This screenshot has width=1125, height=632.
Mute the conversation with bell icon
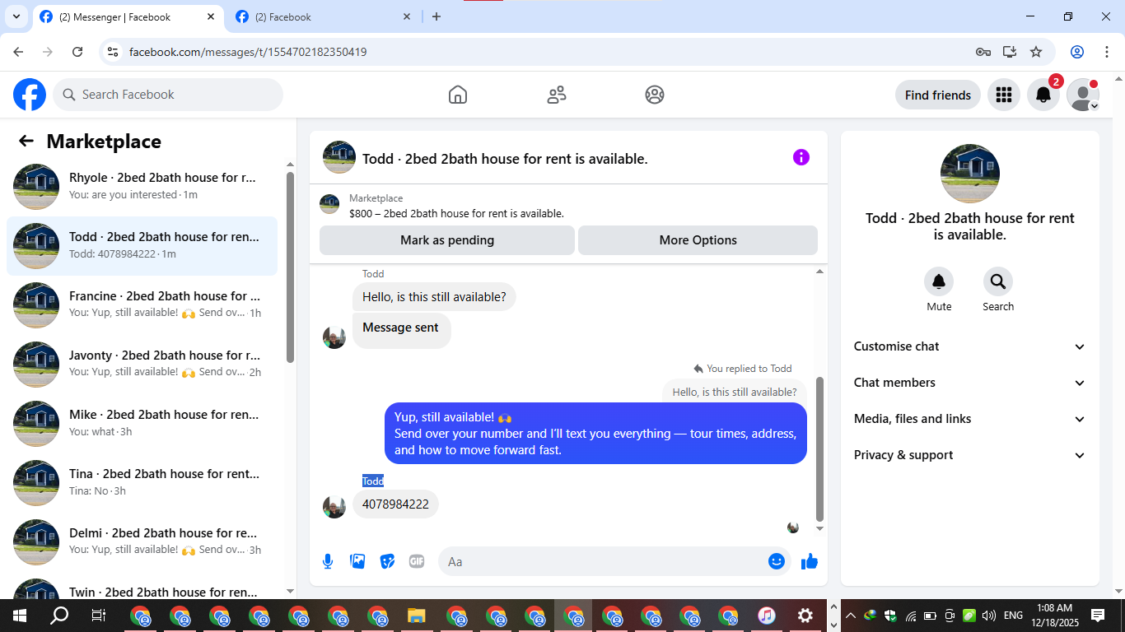(939, 282)
